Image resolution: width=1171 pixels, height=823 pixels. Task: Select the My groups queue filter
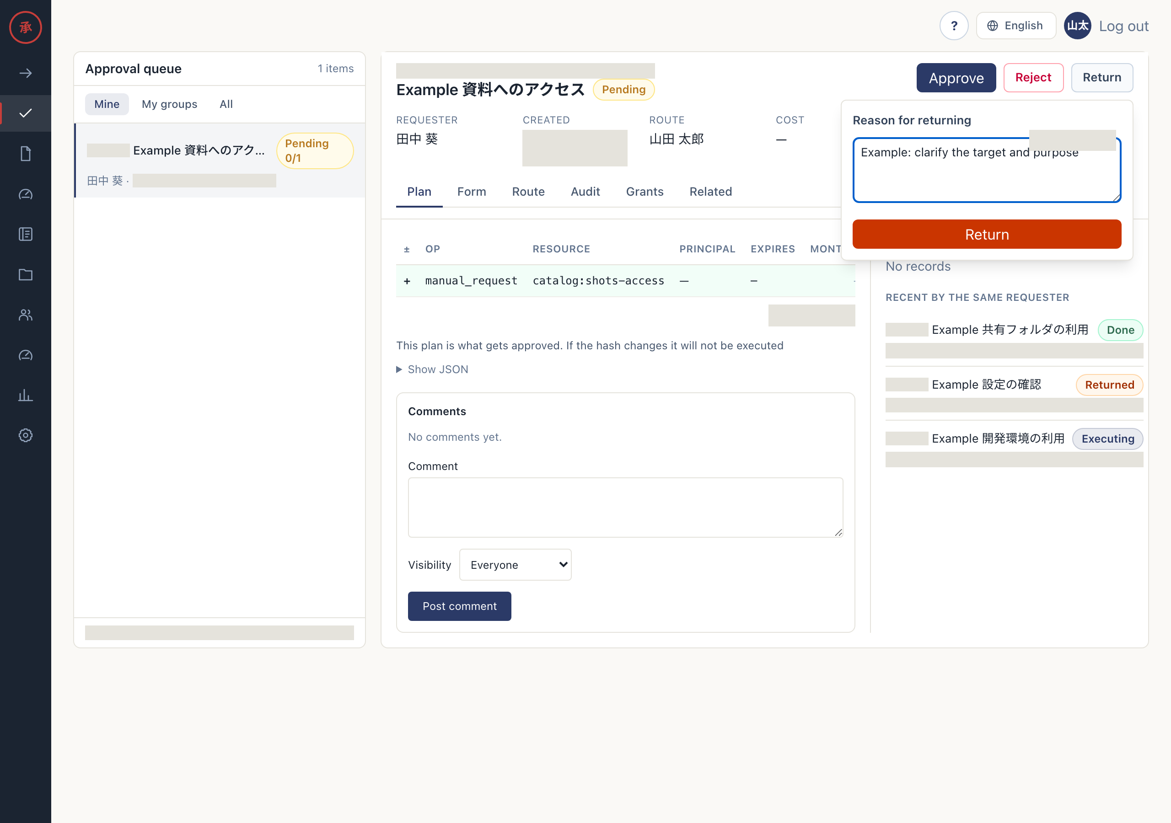169,104
